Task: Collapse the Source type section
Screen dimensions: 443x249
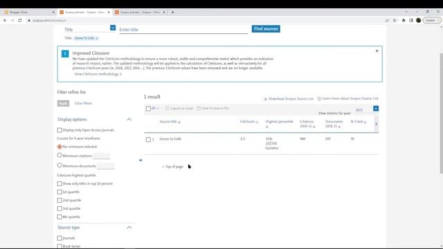Action: point(129,228)
